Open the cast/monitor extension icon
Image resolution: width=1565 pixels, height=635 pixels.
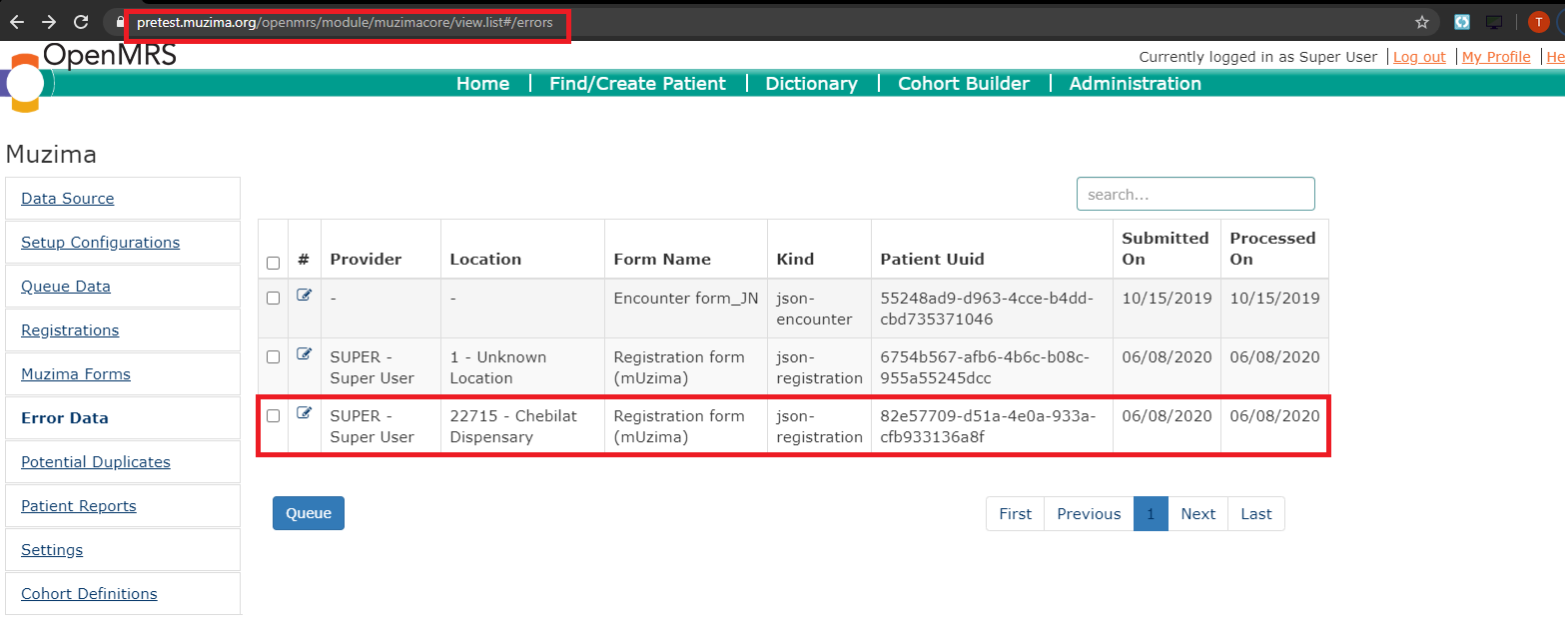pyautogui.click(x=1494, y=22)
